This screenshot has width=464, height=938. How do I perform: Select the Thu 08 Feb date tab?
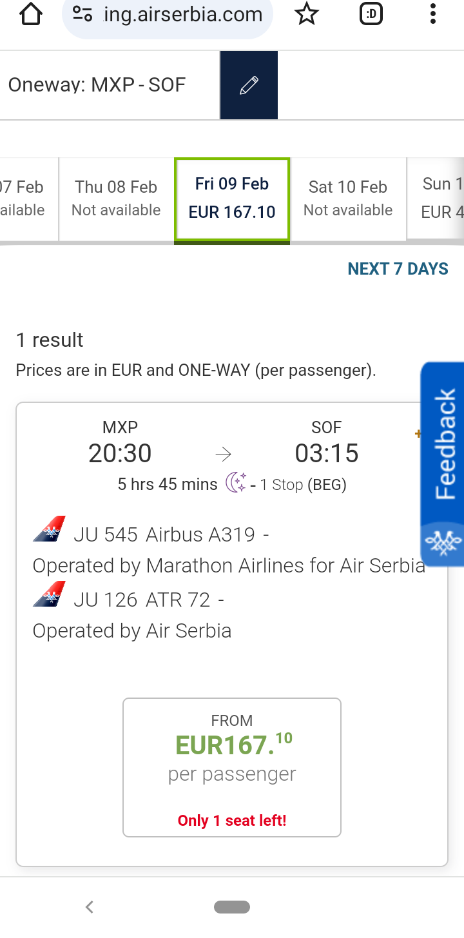coord(116,198)
